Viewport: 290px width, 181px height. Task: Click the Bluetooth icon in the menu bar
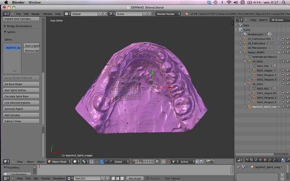(x=222, y=2)
